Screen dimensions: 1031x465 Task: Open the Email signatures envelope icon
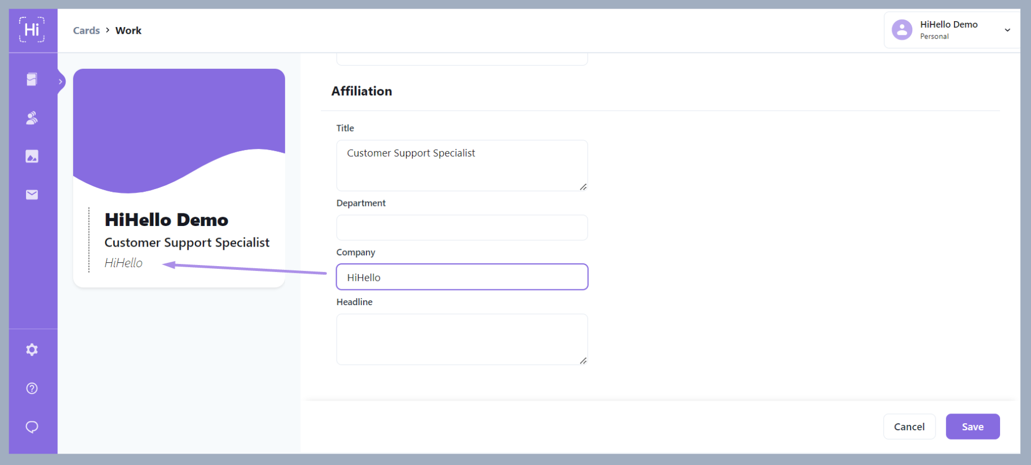pyautogui.click(x=32, y=195)
